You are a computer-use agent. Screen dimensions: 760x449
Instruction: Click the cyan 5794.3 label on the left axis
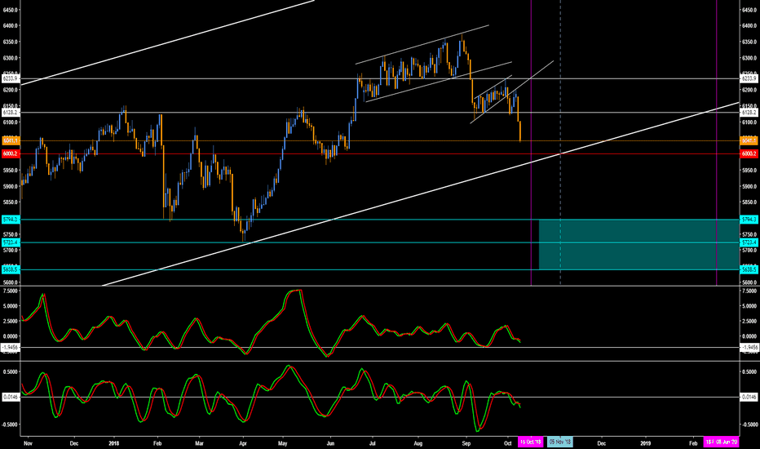click(10, 220)
